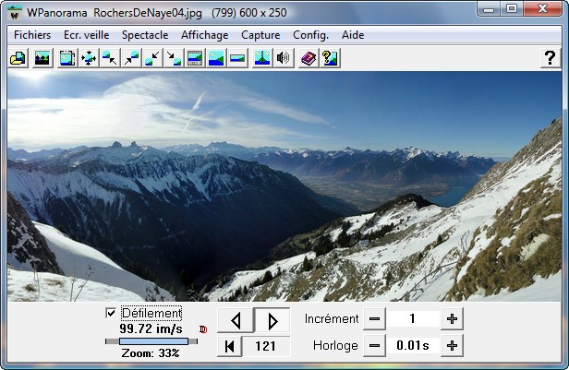Open the Capture menu
Image resolution: width=569 pixels, height=370 pixels.
point(260,35)
